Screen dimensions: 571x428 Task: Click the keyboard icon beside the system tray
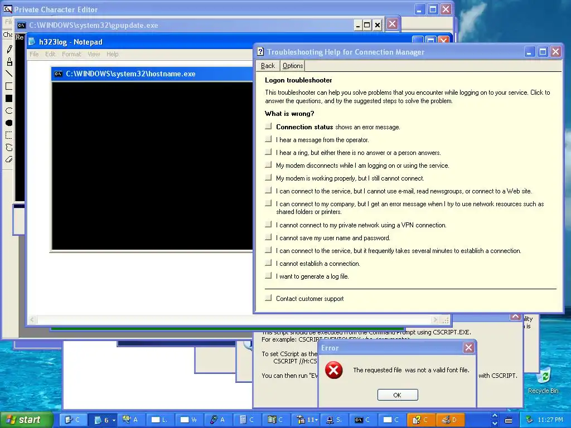(x=509, y=420)
